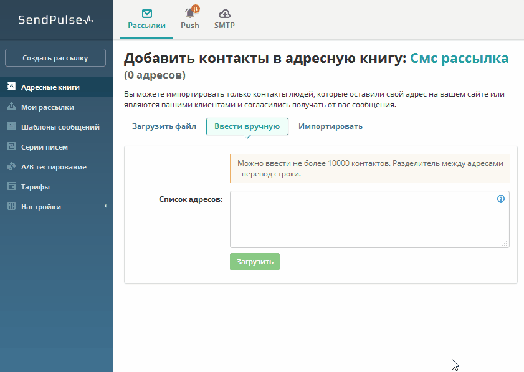Click the SMTP cloud icon
The width and height of the screenshot is (524, 372).
coord(224,13)
